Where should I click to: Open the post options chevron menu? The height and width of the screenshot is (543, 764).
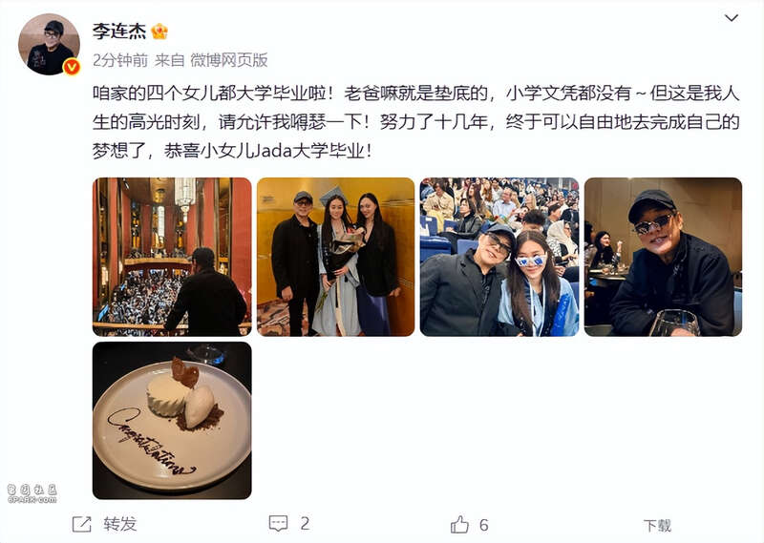731,18
